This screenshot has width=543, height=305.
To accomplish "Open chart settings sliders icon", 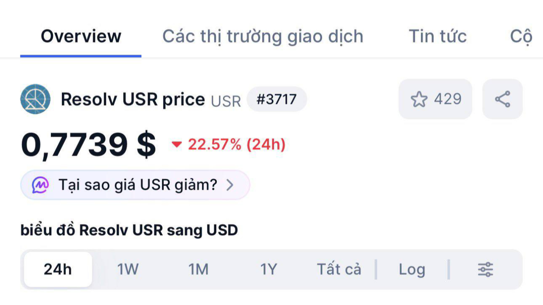I will [x=485, y=269].
